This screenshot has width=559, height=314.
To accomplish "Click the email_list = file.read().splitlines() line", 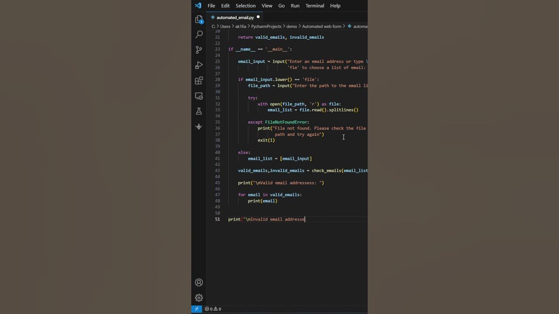I will [x=313, y=110].
